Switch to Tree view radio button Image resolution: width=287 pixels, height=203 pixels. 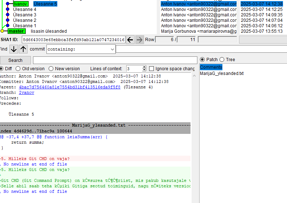click(x=222, y=60)
